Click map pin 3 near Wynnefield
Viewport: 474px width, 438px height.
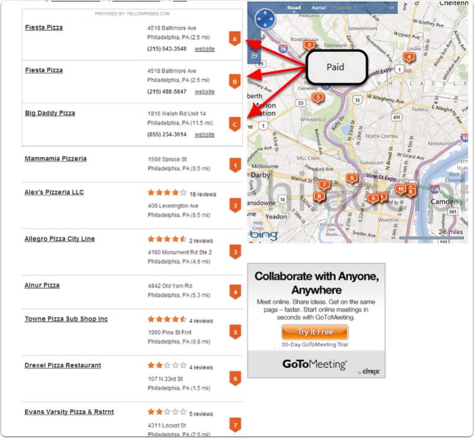pyautogui.click(x=318, y=98)
